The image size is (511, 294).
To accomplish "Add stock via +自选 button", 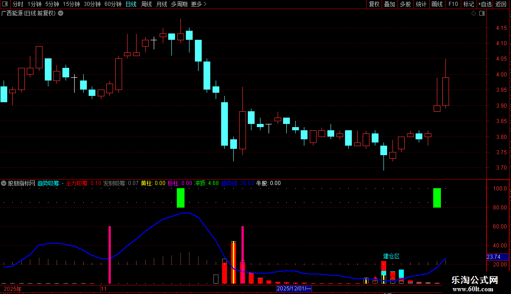I will click(x=485, y=4).
